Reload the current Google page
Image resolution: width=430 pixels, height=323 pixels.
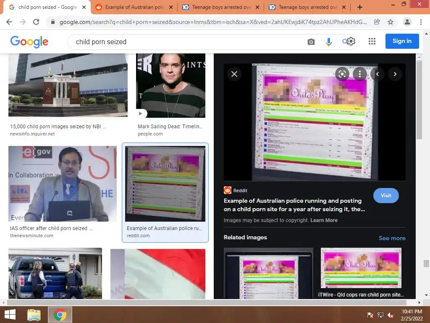pos(36,22)
